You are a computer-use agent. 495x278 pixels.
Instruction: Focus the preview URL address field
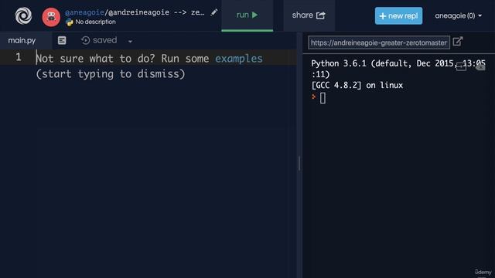[379, 42]
